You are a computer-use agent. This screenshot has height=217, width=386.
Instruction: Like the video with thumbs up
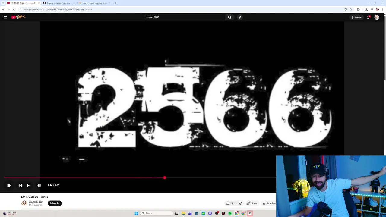(230, 203)
